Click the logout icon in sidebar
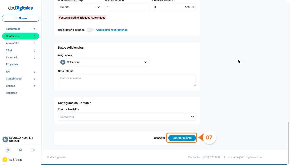290x165 pixels. [33, 150]
